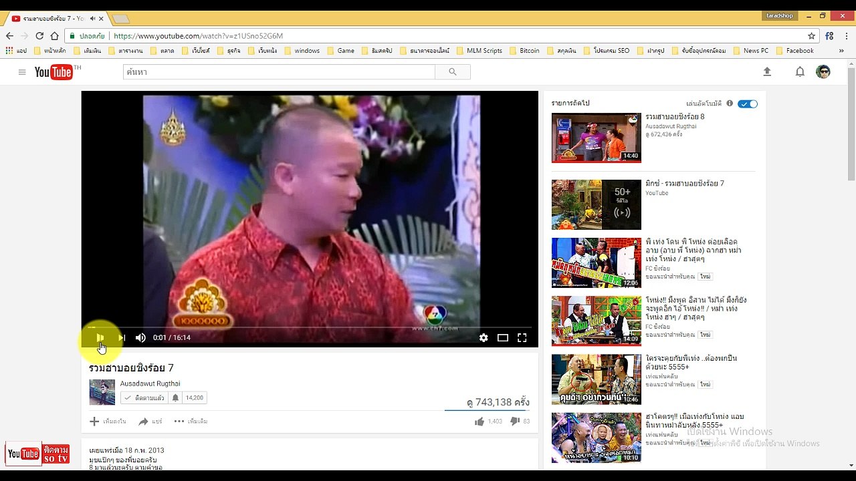Open the upload video icon
Viewport: 856px width, 481px height.
point(767,71)
